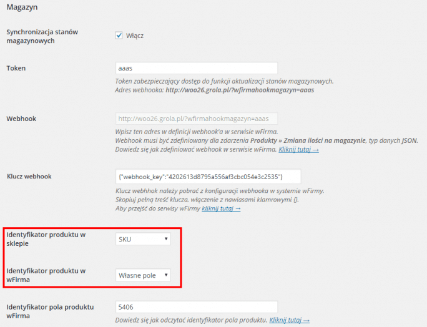
Task: Click the Włącz checkbox label
Action: click(134, 36)
